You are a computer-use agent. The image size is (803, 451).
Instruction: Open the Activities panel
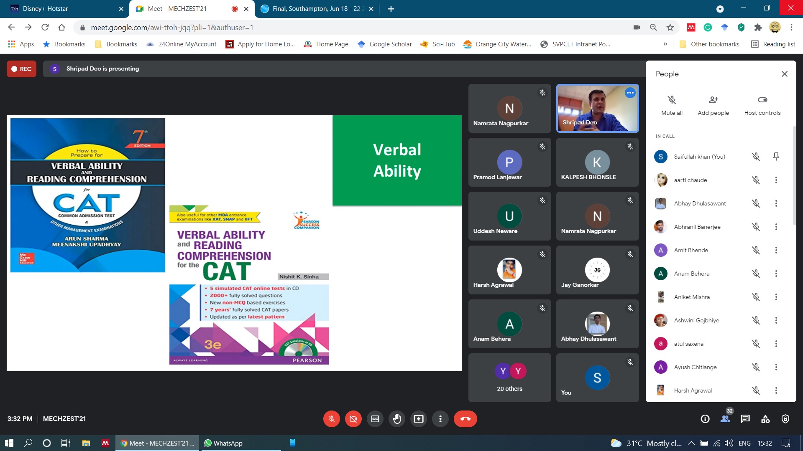[765, 419]
